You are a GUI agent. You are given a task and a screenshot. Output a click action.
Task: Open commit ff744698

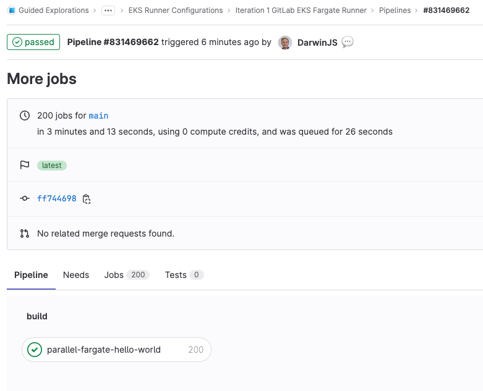click(x=57, y=198)
